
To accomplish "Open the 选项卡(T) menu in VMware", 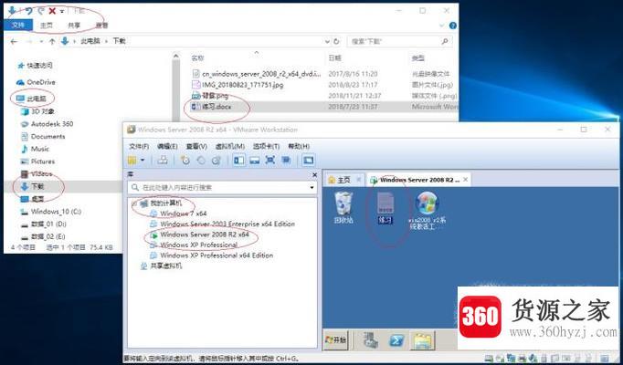I will coord(266,146).
